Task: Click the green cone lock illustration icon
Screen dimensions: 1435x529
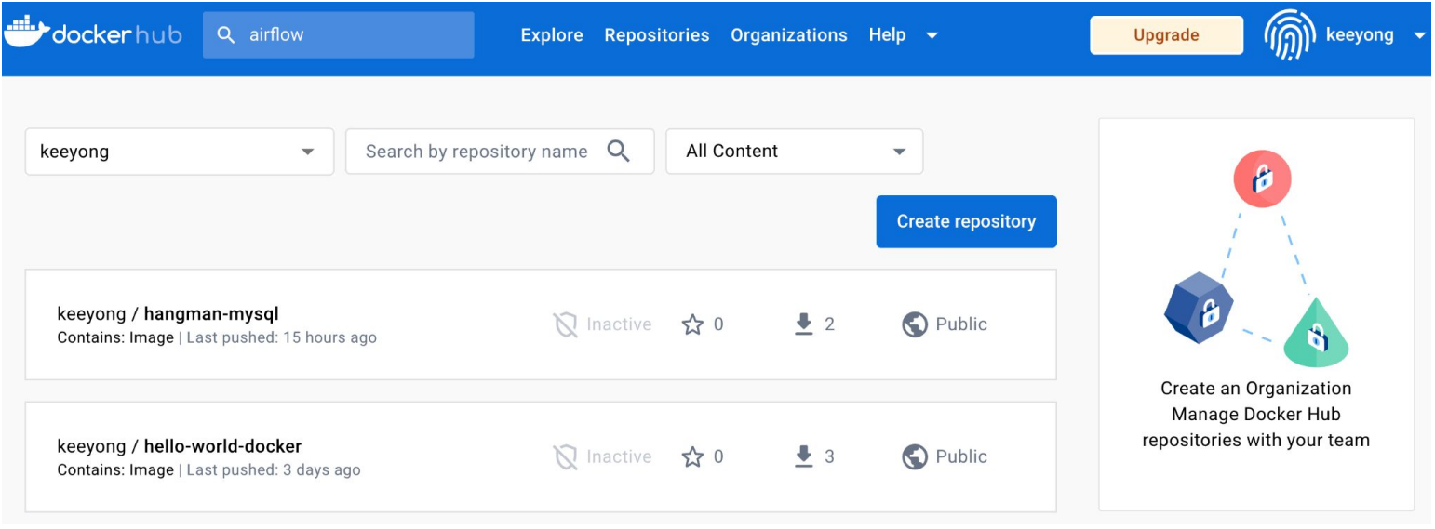Action: [x=1316, y=333]
